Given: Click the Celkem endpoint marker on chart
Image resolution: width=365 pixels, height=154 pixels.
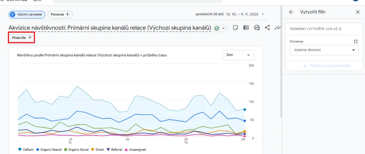Looking at the screenshot, I should (245, 109).
